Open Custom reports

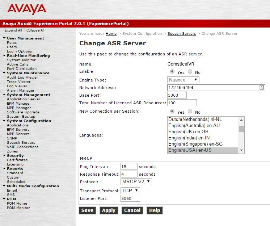point(14,177)
